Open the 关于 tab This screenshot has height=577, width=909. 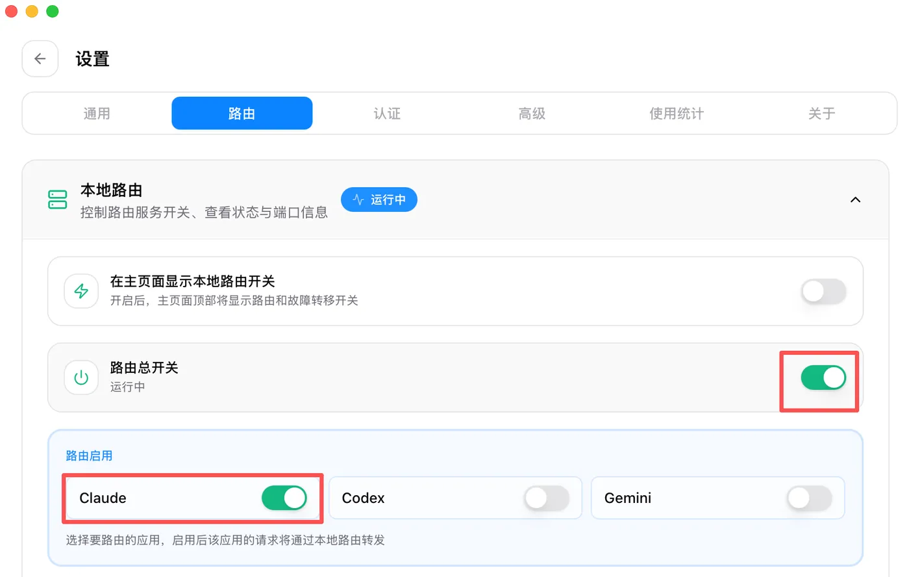pyautogui.click(x=821, y=114)
